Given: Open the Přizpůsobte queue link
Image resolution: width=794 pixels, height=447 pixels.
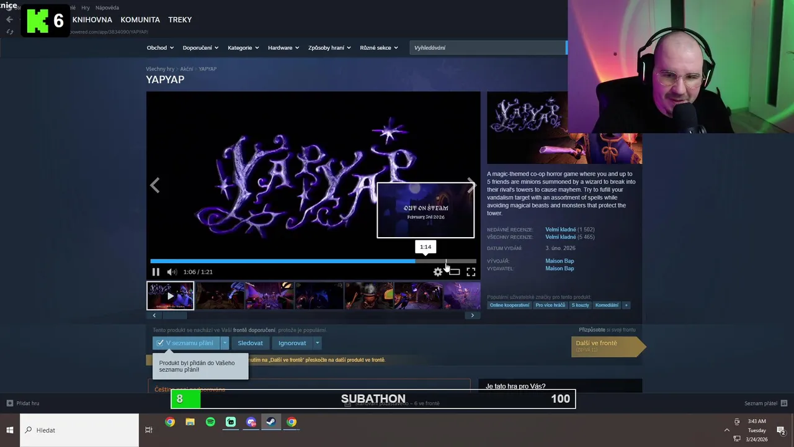Looking at the screenshot, I should point(592,330).
